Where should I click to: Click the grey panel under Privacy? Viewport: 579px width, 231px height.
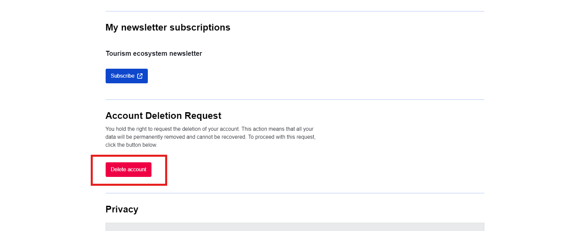coord(295,227)
